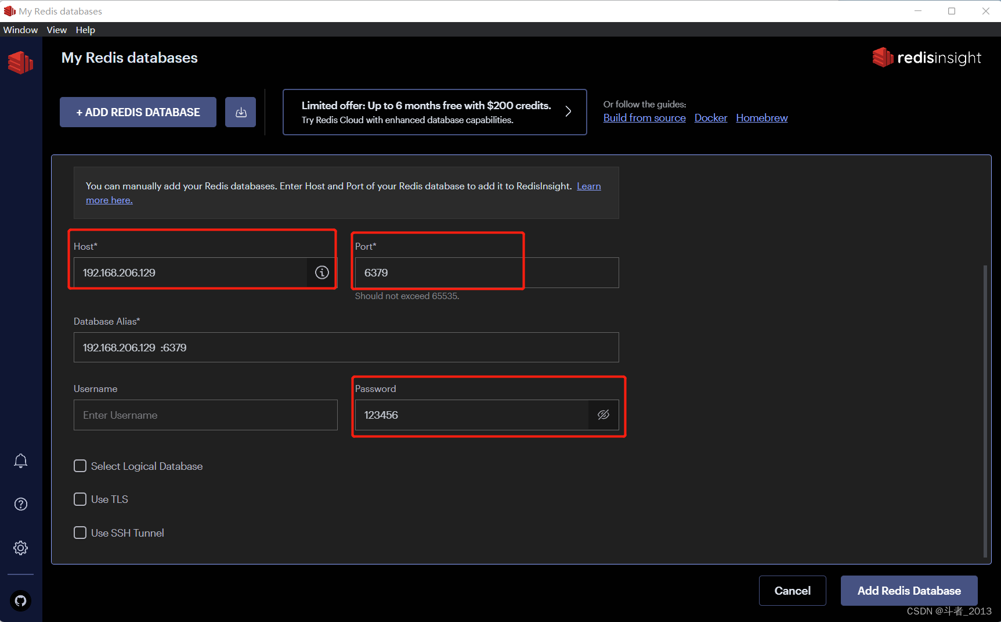Screen dimensions: 1001x622
Task: Open the Docker guide link
Action: pyautogui.click(x=711, y=118)
